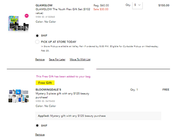Screen dimensions: 178x139
Task: Click the Applied mystery gift promotion banner
Action: pos(98,116)
